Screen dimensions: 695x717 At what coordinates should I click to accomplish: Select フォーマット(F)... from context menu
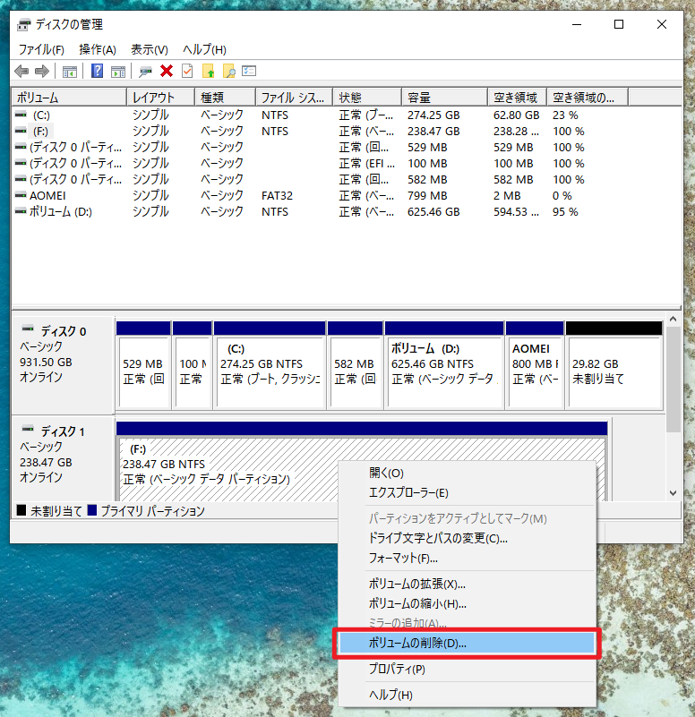pyautogui.click(x=403, y=559)
